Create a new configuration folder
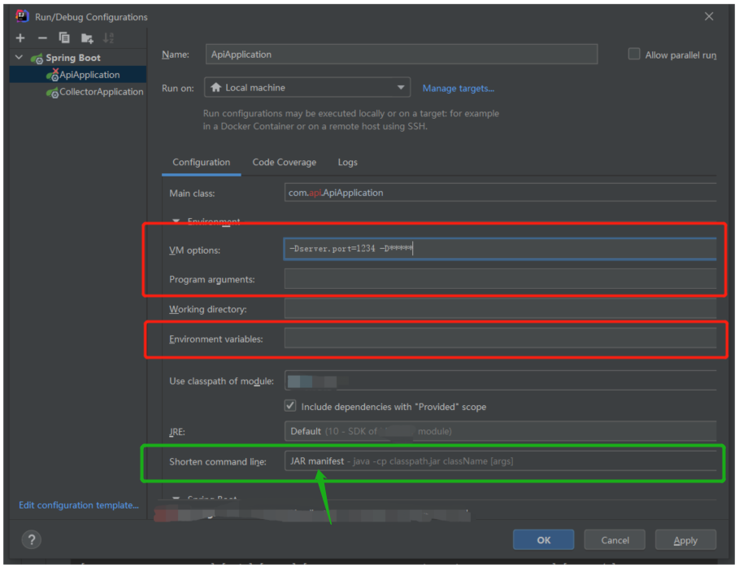The height and width of the screenshot is (567, 739). click(87, 37)
